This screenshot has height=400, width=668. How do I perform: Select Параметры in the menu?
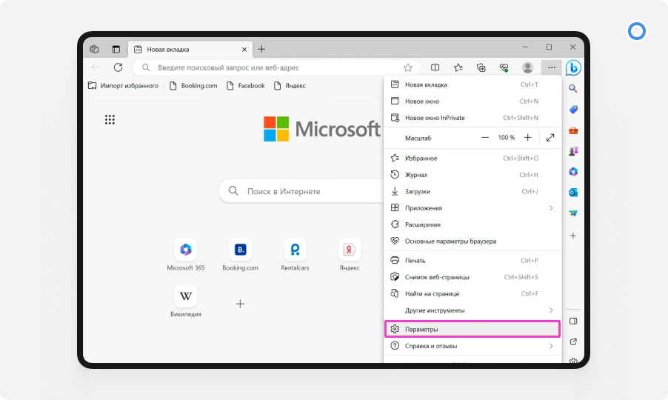click(472, 329)
